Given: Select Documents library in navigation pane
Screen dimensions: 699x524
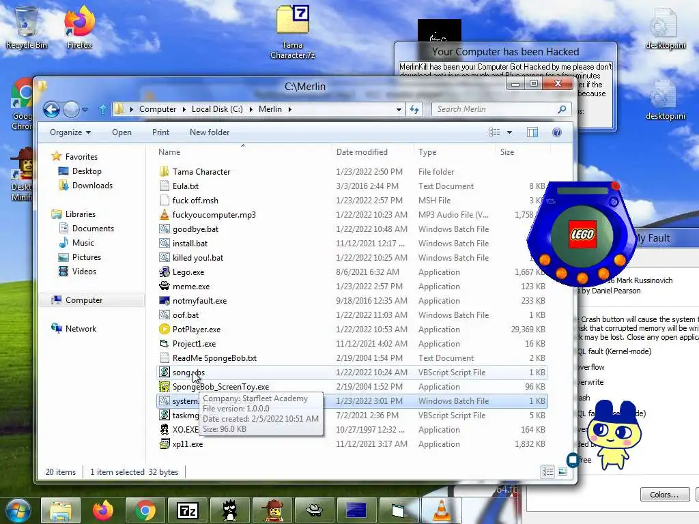Looking at the screenshot, I should point(93,228).
